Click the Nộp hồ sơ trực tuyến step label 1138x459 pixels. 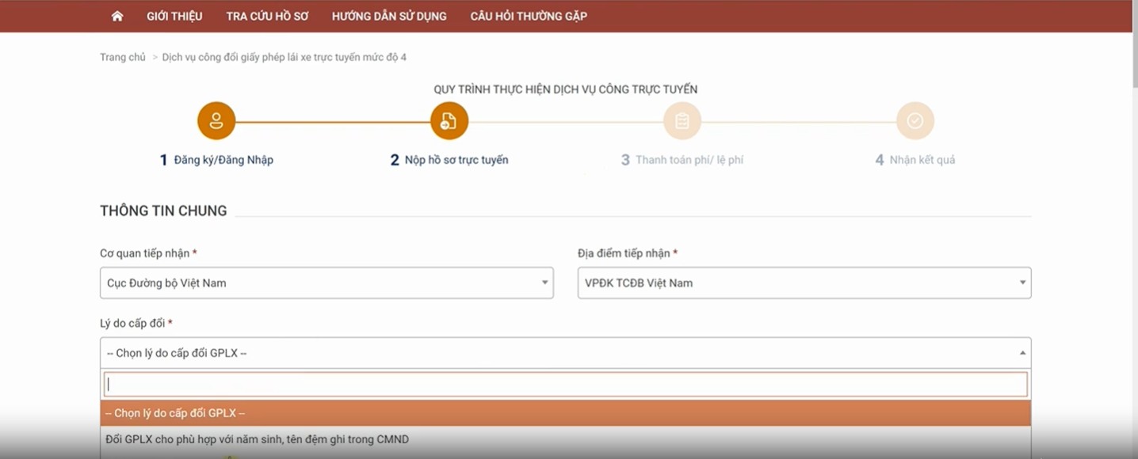(x=456, y=160)
